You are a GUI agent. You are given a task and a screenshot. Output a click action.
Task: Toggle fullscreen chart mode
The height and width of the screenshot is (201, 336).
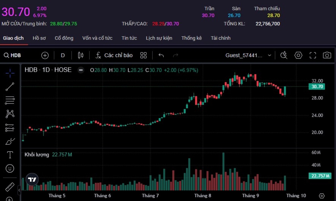click(313, 55)
